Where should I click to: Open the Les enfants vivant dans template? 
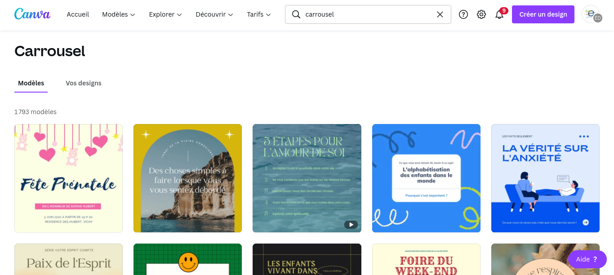pos(307,259)
